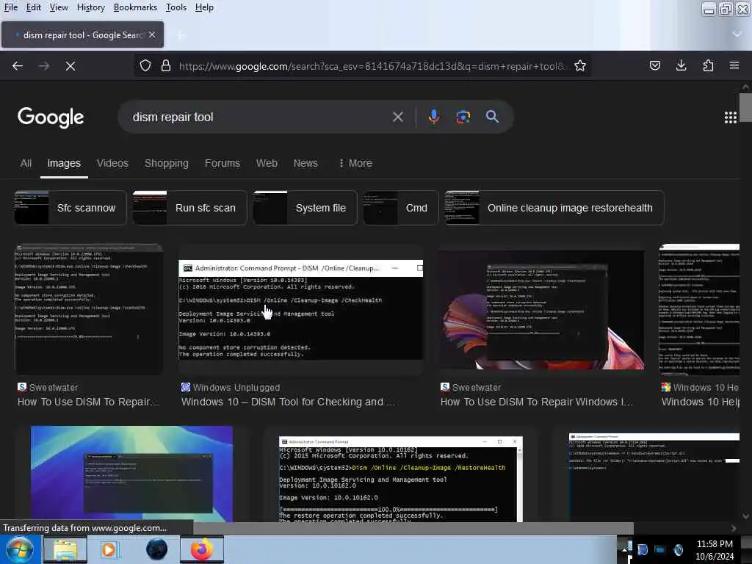
Task: Open the tracking protection shield icon
Action: (x=145, y=65)
